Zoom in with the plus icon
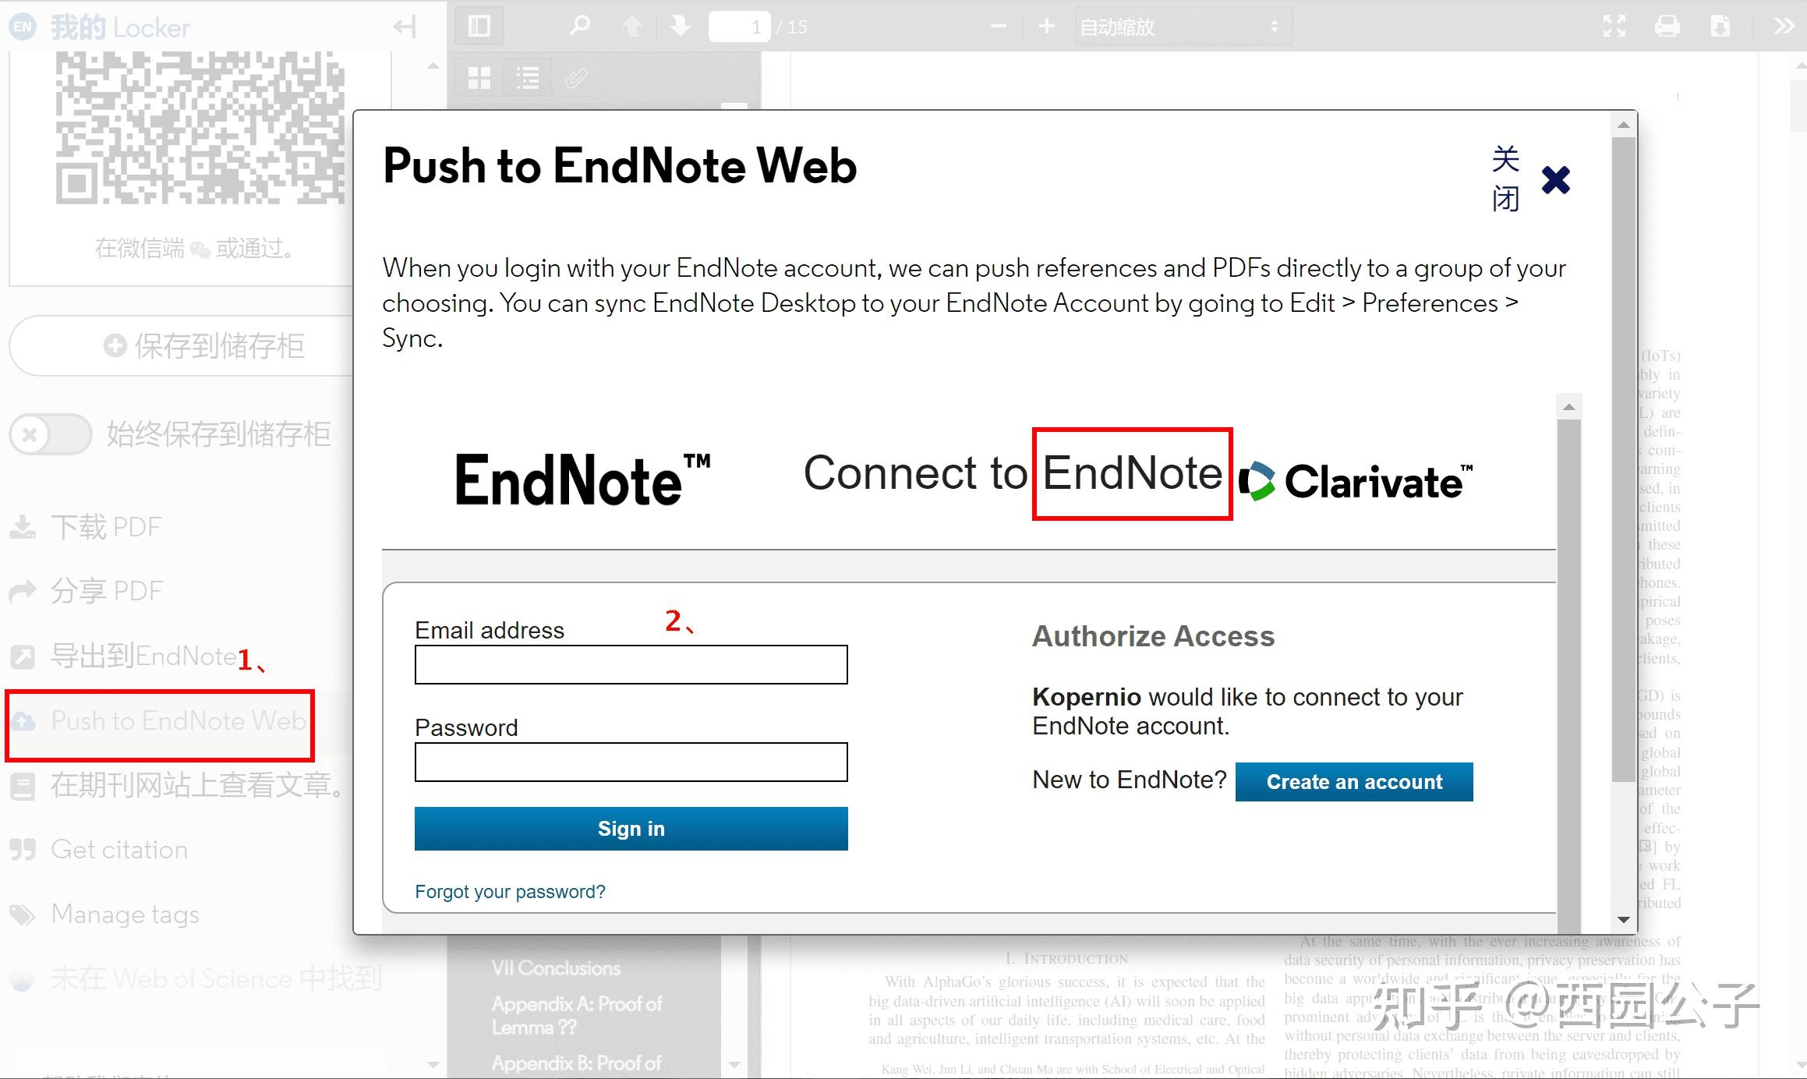1807x1079 pixels. coord(1046,27)
